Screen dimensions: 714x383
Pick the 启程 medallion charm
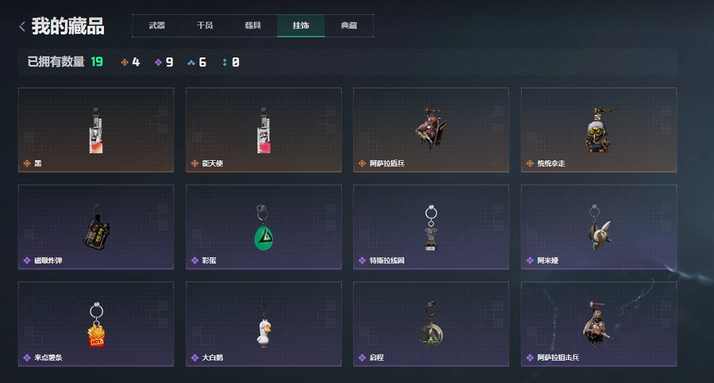coord(431,324)
